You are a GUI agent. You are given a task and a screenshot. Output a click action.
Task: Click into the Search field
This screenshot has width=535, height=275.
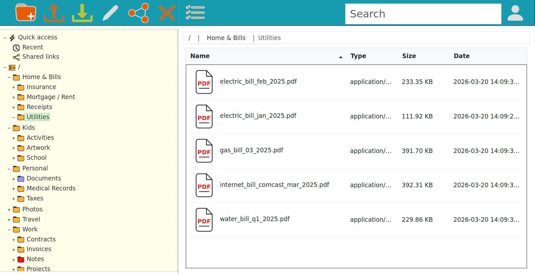coord(423,14)
